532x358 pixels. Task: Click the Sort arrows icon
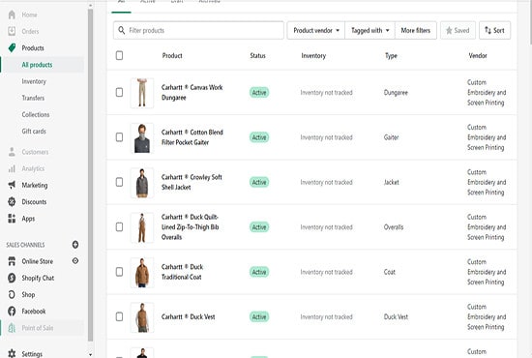tap(488, 30)
